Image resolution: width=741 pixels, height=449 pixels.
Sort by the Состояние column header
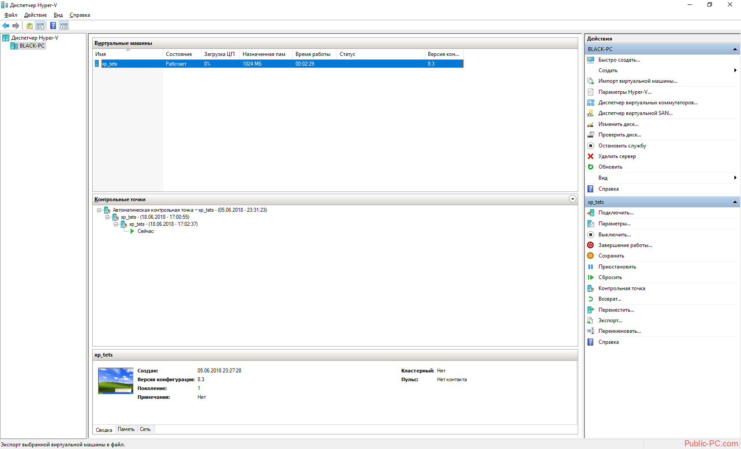pyautogui.click(x=182, y=54)
